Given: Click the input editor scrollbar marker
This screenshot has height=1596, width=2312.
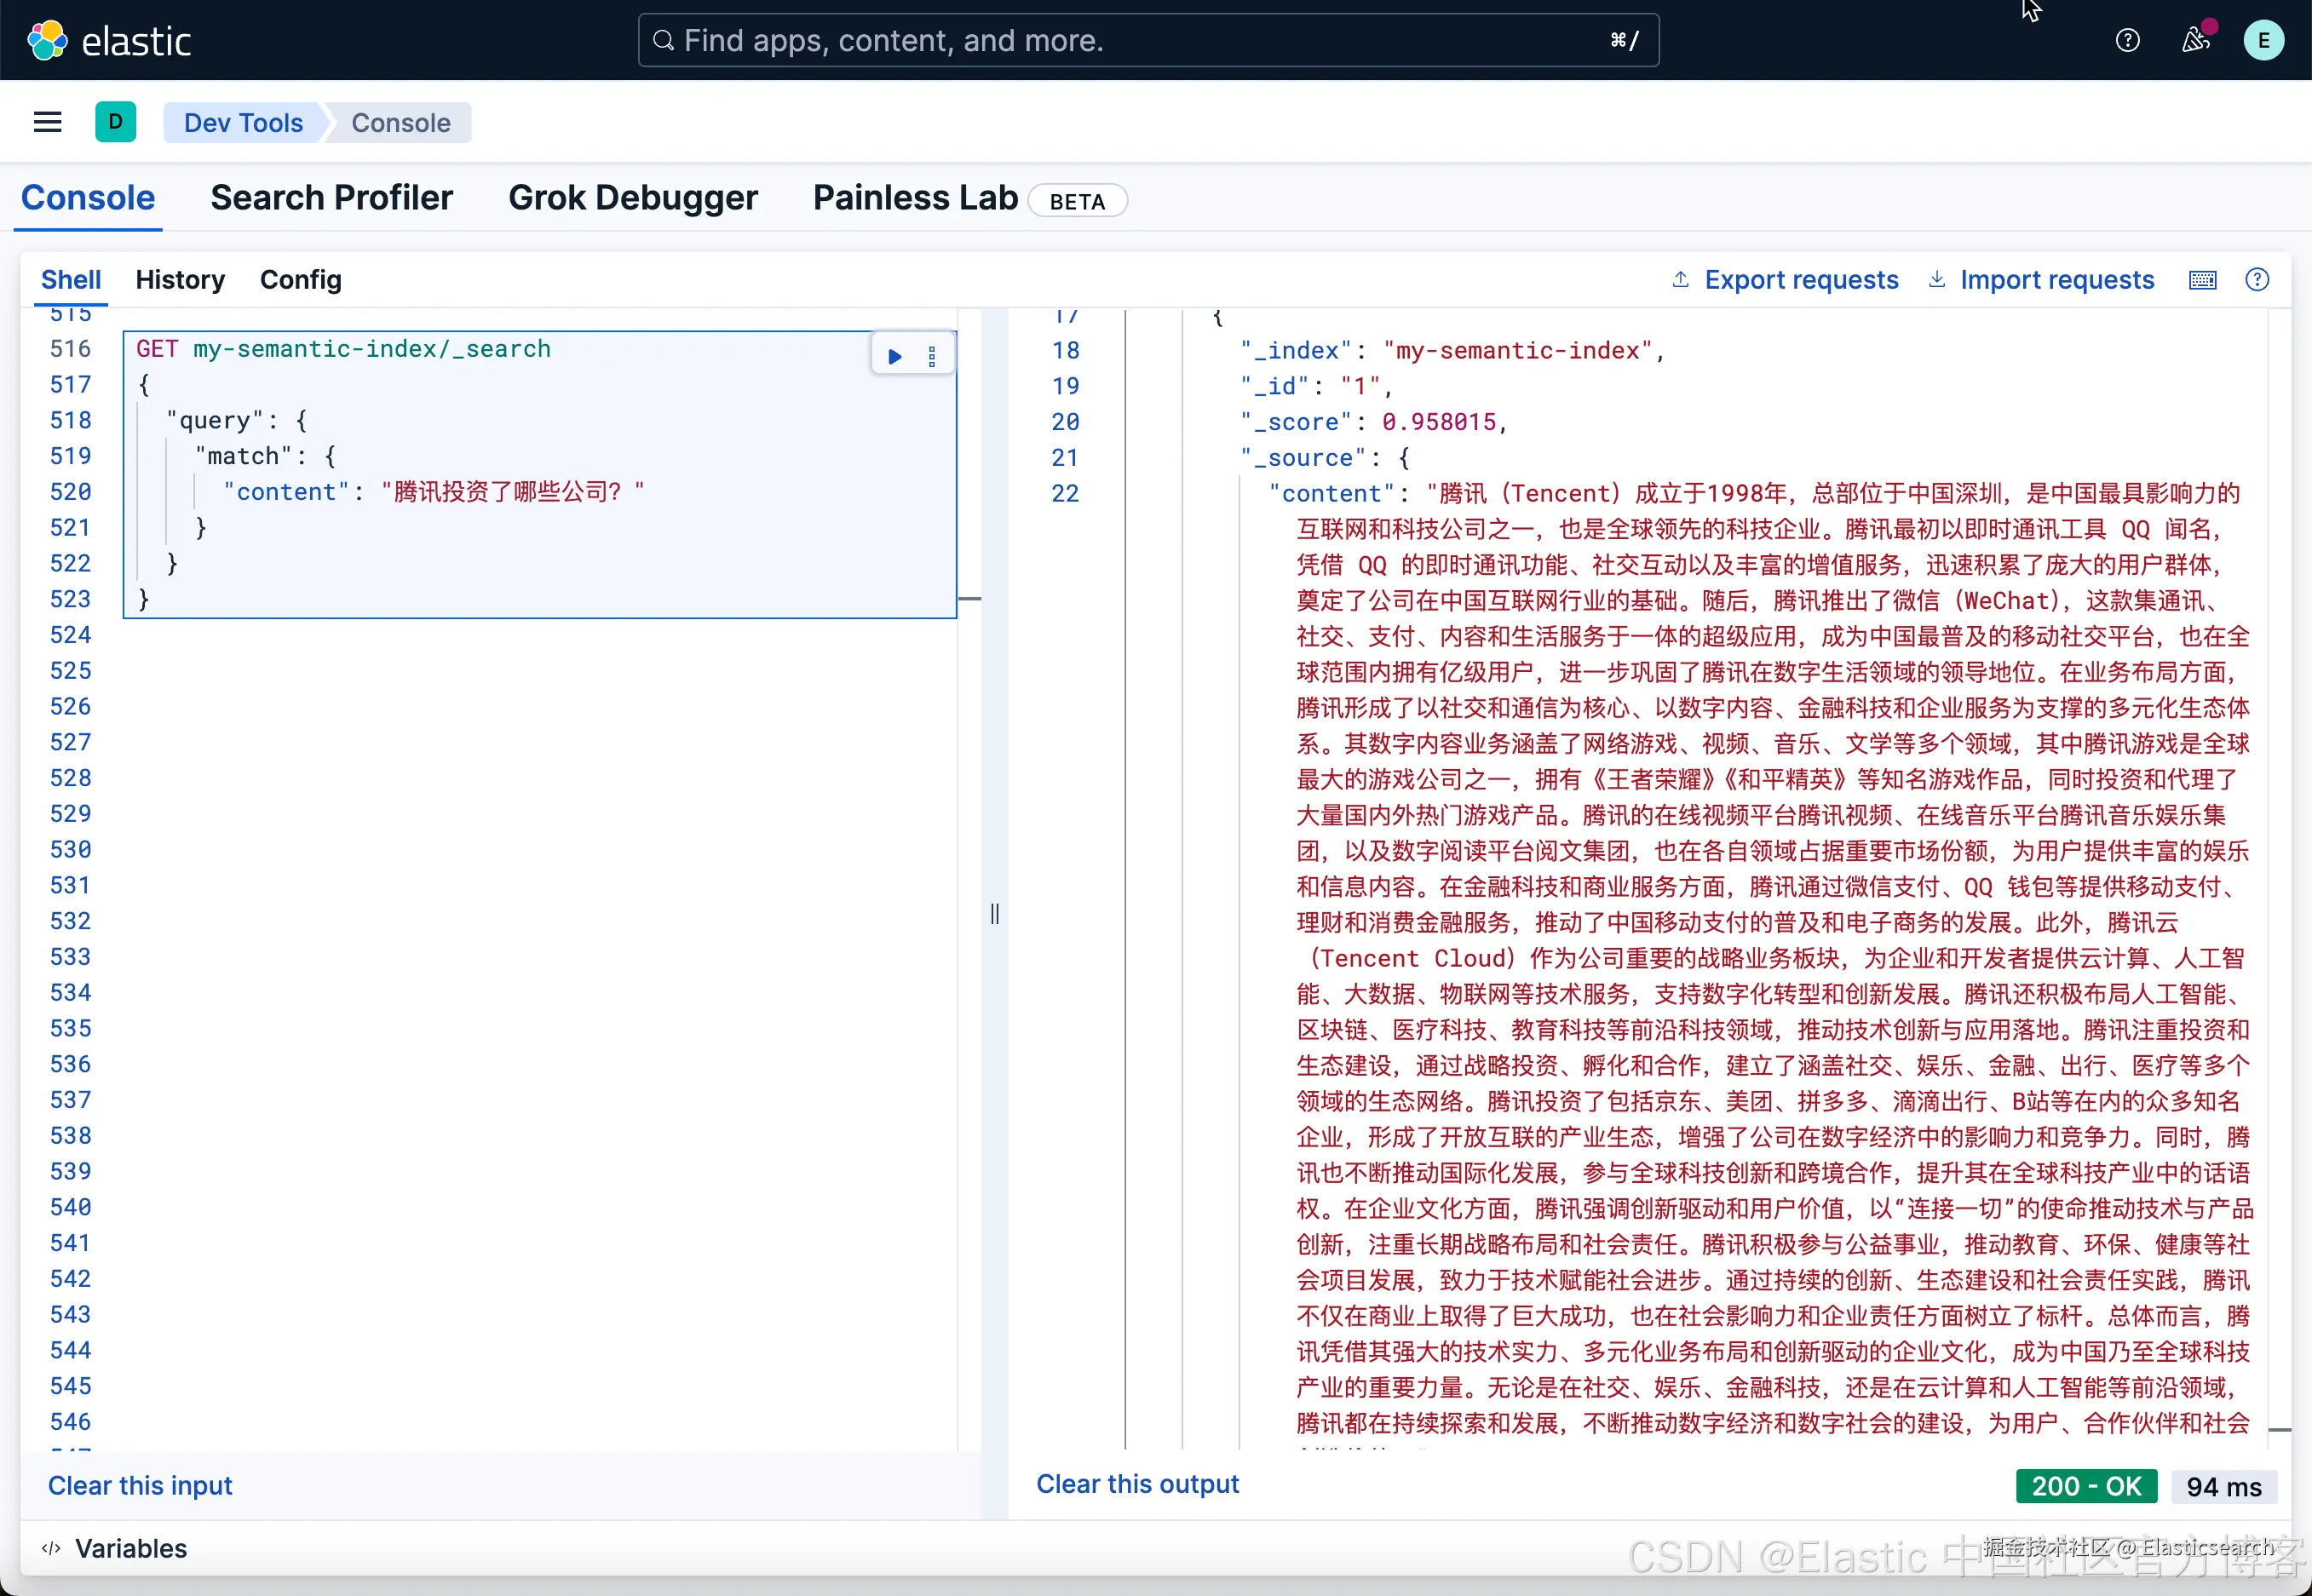Looking at the screenshot, I should point(969,599).
